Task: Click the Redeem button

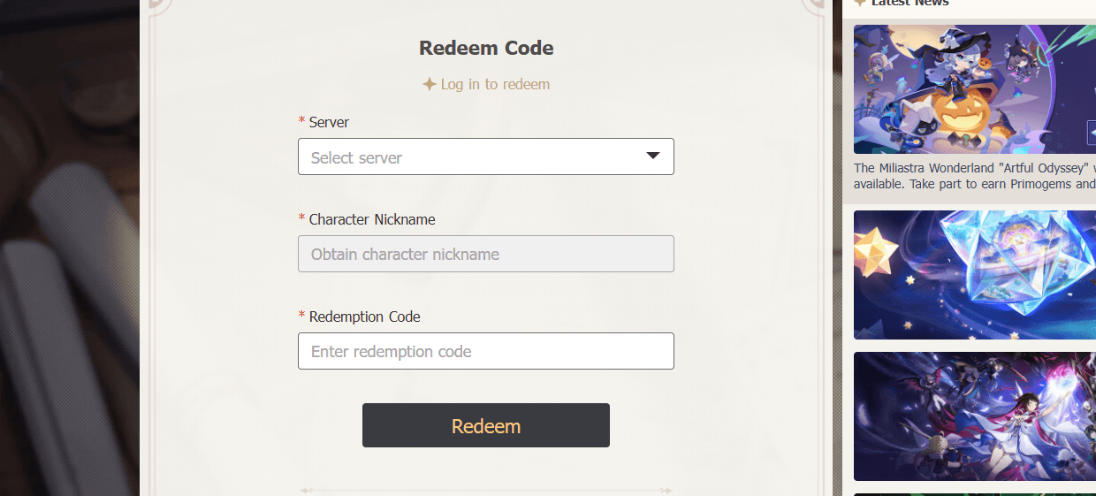Action: (485, 425)
